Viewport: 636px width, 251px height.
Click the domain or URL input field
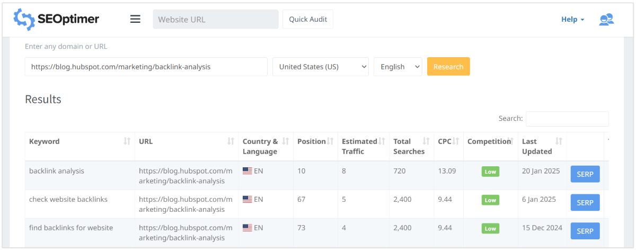click(146, 67)
